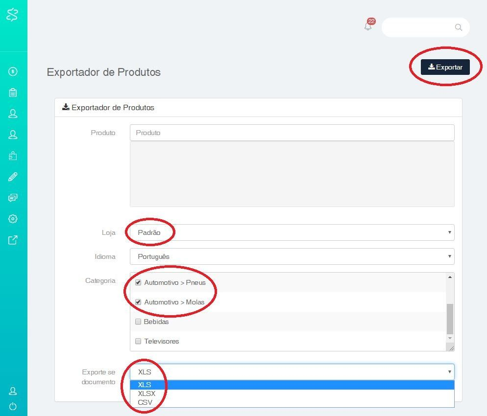Click category list scroll down arrow
This screenshot has width=487, height=416.
450,338
